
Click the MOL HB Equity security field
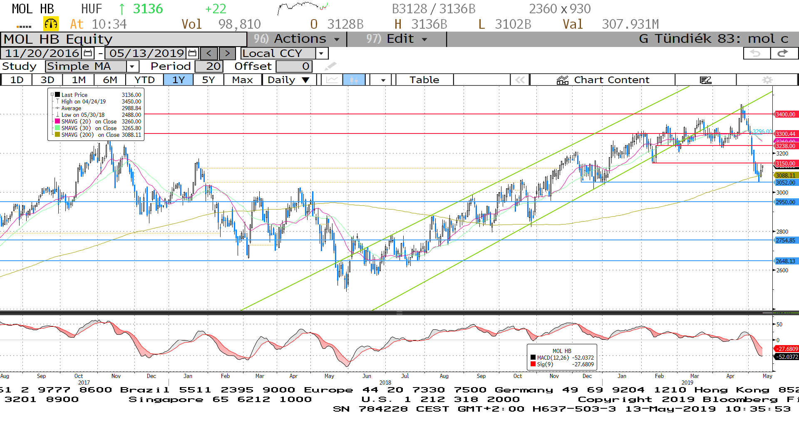pos(124,39)
